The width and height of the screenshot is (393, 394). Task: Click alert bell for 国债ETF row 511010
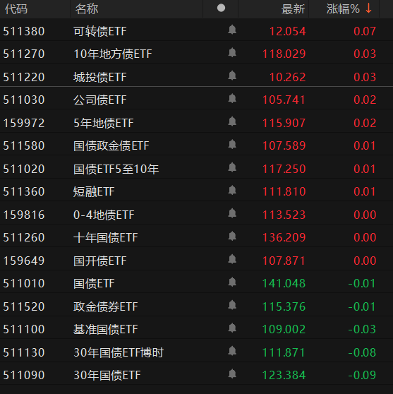click(232, 282)
